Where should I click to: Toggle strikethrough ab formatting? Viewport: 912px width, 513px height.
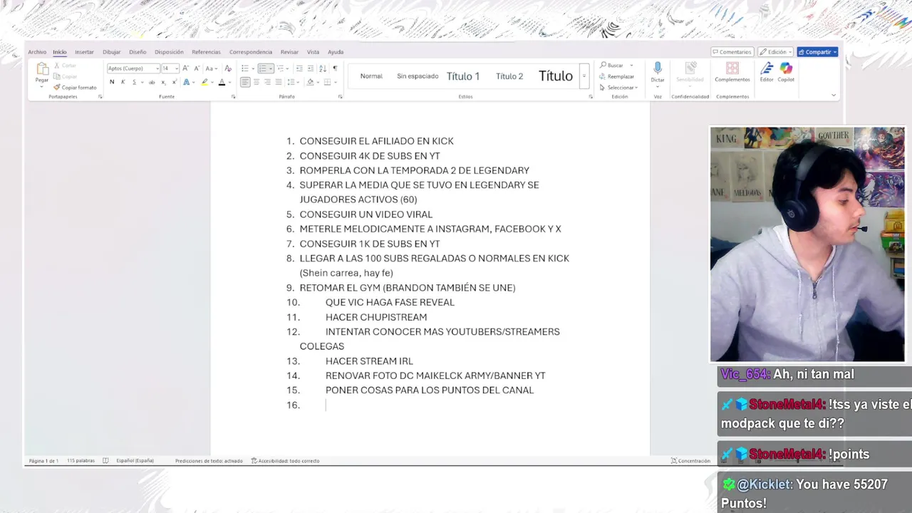(x=152, y=82)
